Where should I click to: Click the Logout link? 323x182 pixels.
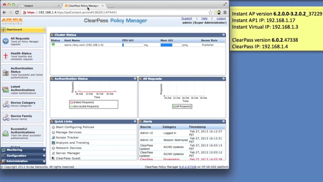(221, 18)
